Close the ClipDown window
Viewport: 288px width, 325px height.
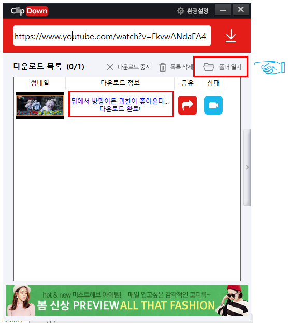[240, 10]
